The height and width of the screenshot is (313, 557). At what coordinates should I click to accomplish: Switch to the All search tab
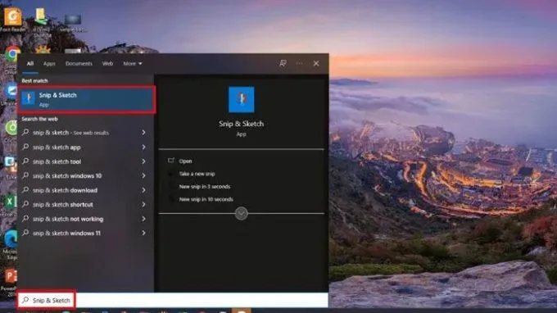(30, 64)
